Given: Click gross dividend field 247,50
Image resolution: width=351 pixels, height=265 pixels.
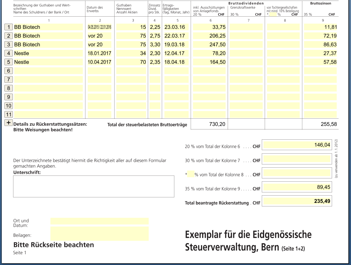Looking at the screenshot, I should 209,45.
